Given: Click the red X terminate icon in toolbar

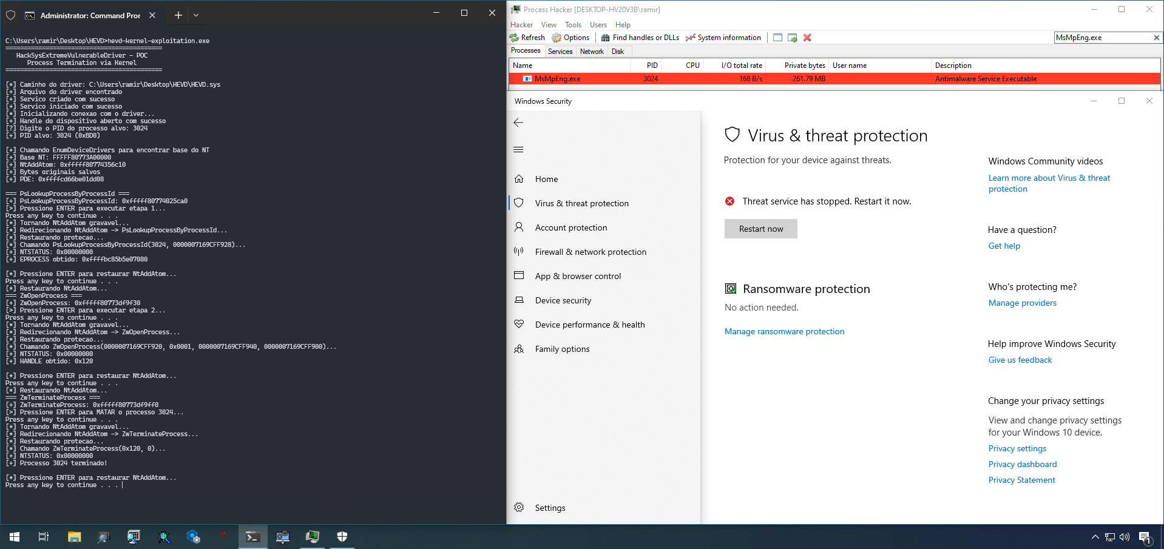Looking at the screenshot, I should coord(807,38).
